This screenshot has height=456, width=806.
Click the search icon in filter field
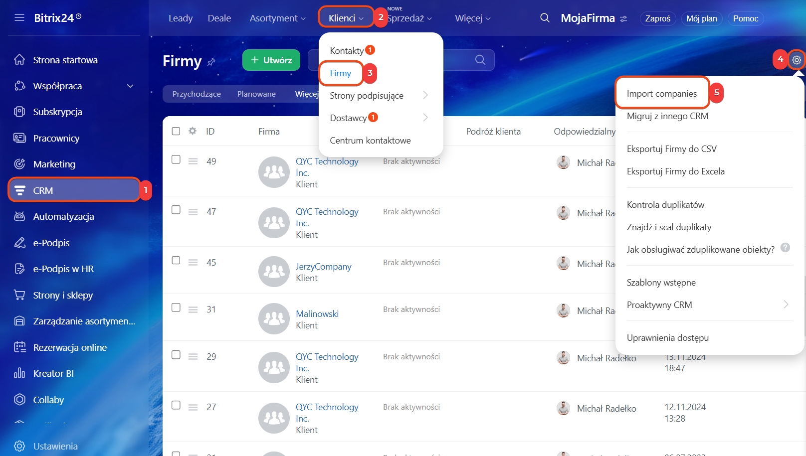pyautogui.click(x=480, y=60)
